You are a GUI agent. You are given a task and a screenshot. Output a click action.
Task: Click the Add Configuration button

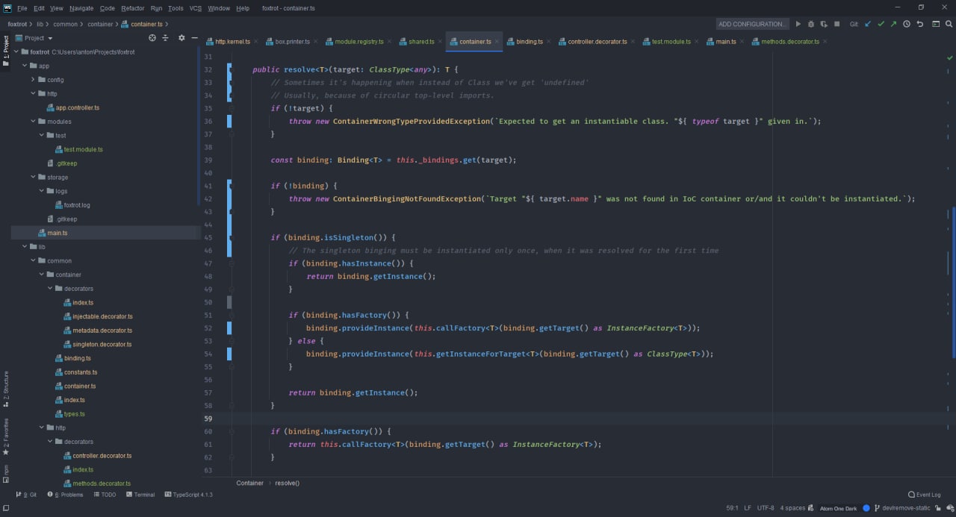(751, 24)
